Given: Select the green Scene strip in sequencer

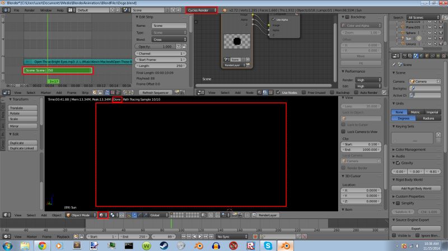Looking at the screenshot, I should (x=58, y=70).
